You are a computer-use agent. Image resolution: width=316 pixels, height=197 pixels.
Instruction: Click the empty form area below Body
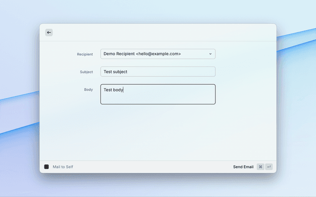click(158, 133)
